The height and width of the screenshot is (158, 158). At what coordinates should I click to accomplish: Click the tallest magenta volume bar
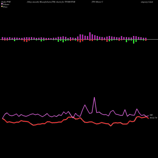90,36
